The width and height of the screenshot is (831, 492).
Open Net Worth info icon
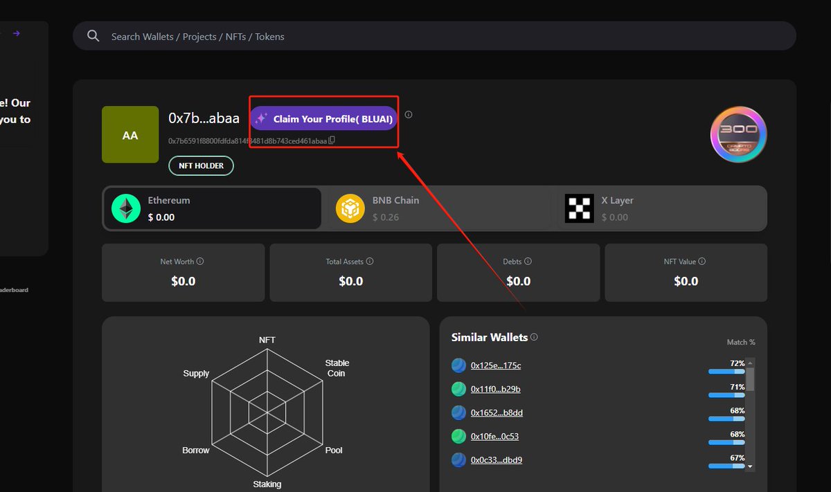[200, 262]
